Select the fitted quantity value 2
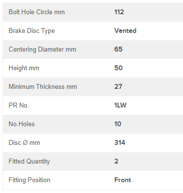 tap(116, 161)
